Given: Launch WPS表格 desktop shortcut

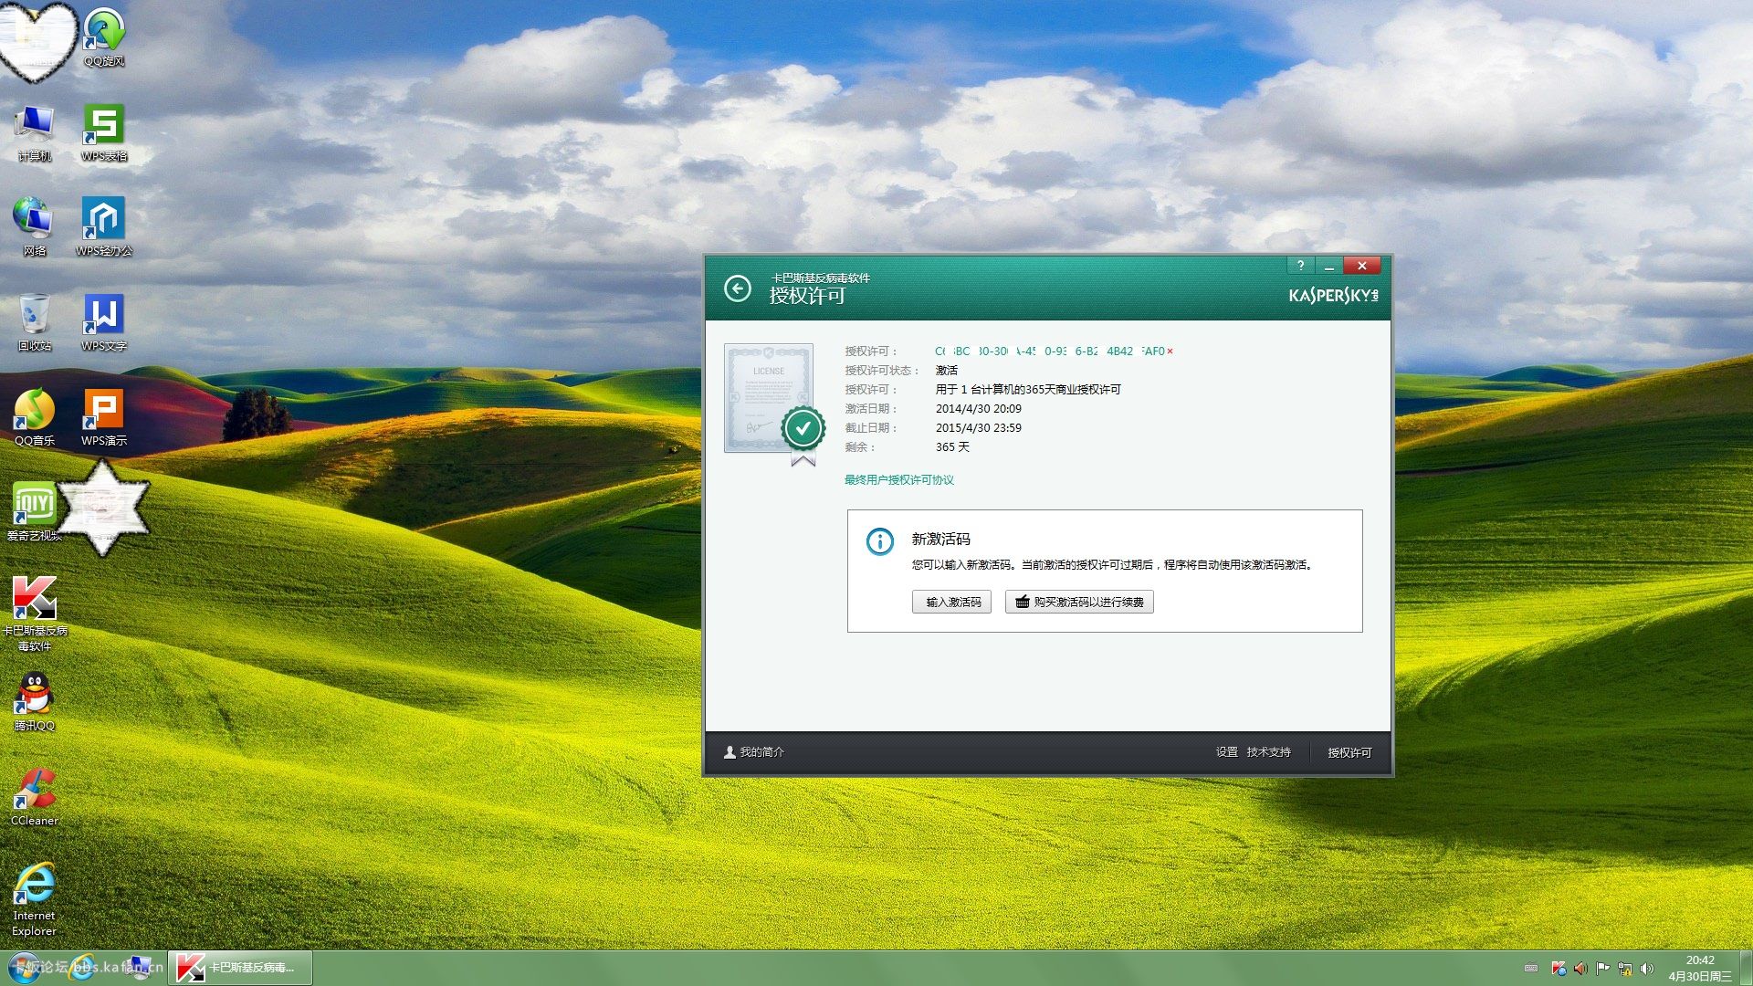Looking at the screenshot, I should pos(104,132).
